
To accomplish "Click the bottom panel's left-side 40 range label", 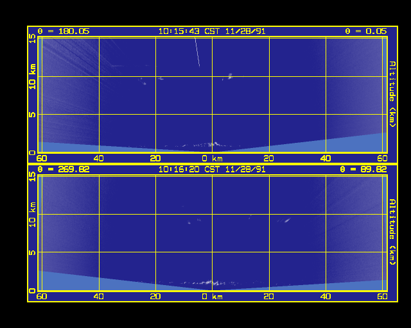I will (x=98, y=297).
